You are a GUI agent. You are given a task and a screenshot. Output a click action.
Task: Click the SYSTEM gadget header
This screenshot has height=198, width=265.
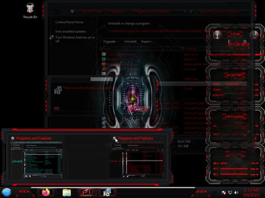tap(235, 75)
